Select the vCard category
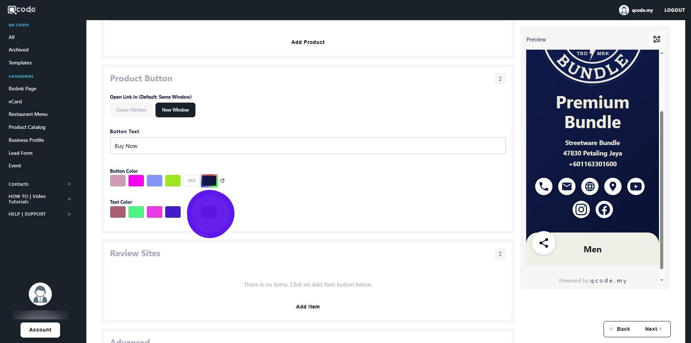Viewport: 691px width, 343px height. (15, 101)
